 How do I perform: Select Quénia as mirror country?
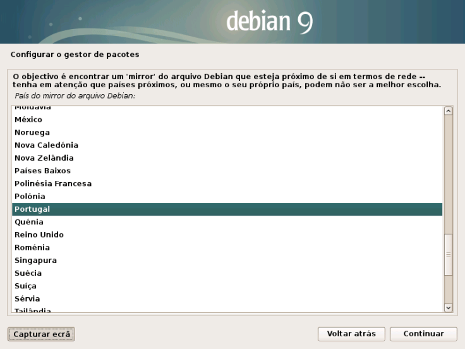(x=29, y=222)
